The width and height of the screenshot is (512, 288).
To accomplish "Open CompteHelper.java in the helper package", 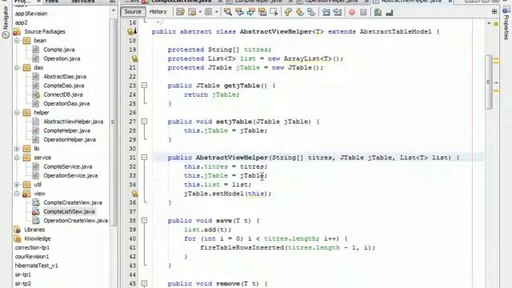I will coord(67,130).
